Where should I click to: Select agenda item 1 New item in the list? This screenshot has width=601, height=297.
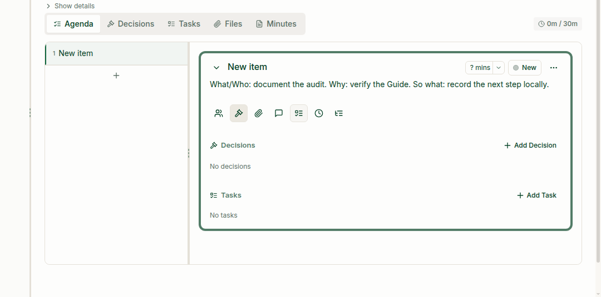116,53
